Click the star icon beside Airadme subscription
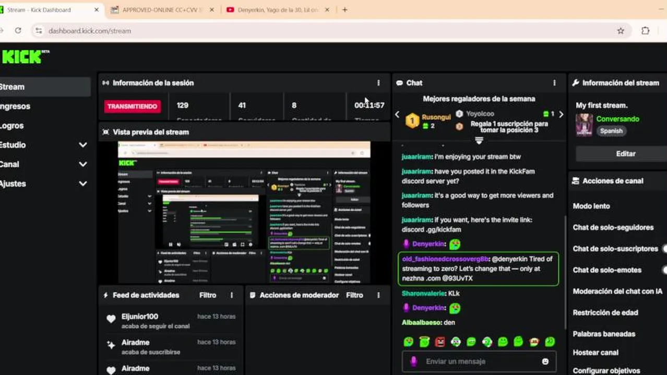The image size is (667, 375). pyautogui.click(x=111, y=345)
